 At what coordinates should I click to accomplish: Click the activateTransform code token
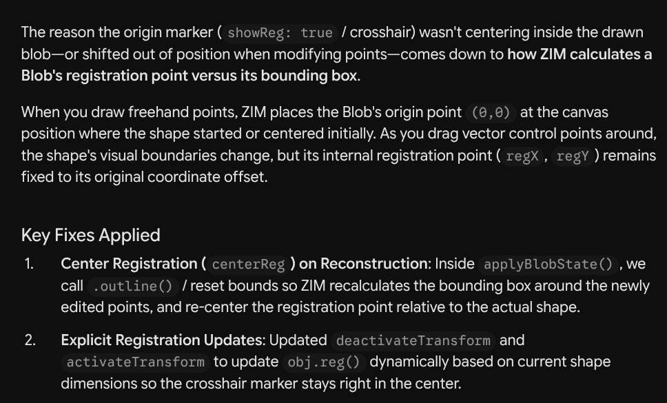pyautogui.click(x=135, y=362)
